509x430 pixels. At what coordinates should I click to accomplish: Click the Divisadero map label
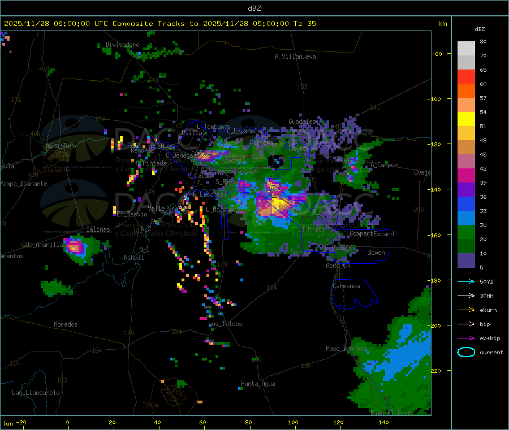tap(122, 45)
